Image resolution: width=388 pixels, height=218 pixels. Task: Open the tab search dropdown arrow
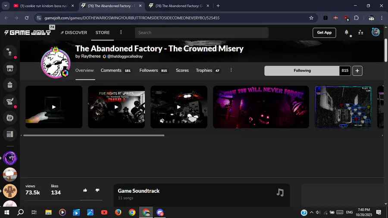click(x=6, y=6)
